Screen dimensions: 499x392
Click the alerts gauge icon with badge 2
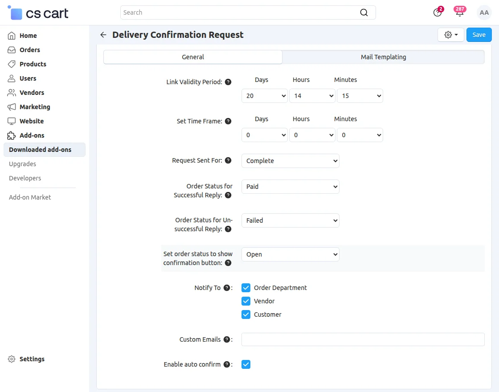tap(438, 12)
